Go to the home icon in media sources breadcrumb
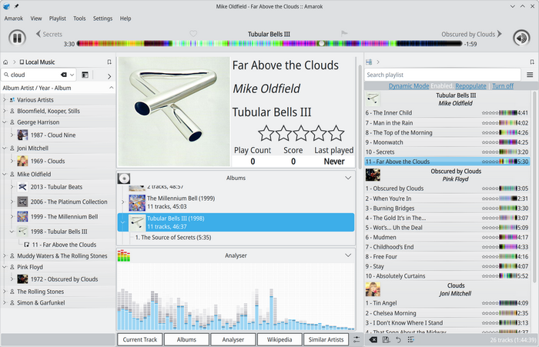This screenshot has width=539, height=347. [5, 62]
